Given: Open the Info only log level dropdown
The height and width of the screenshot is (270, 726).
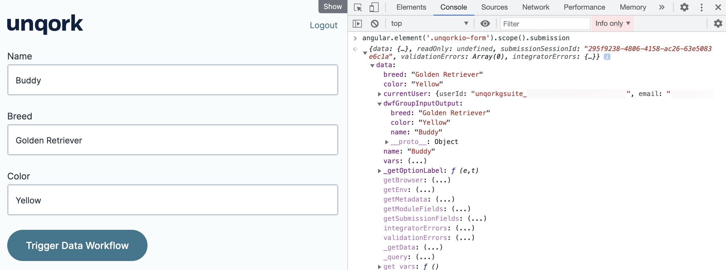Looking at the screenshot, I should point(613,23).
